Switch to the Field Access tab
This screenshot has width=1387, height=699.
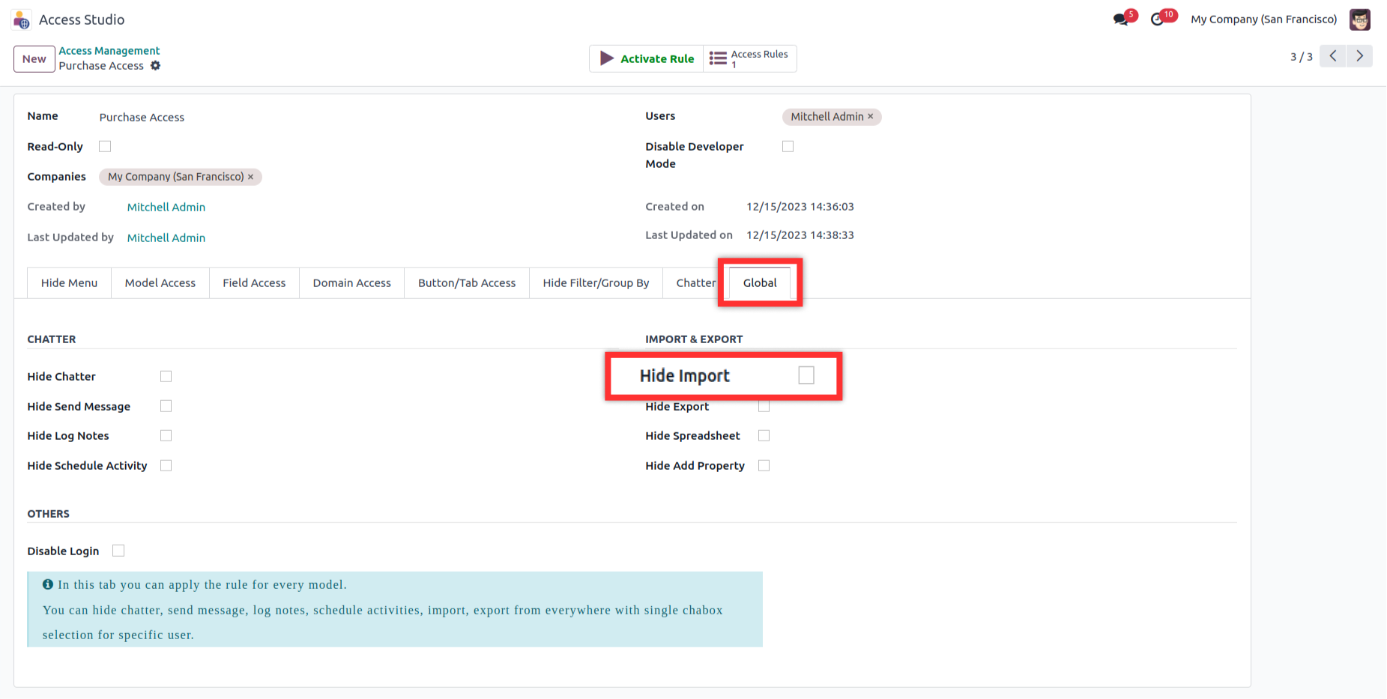click(254, 283)
